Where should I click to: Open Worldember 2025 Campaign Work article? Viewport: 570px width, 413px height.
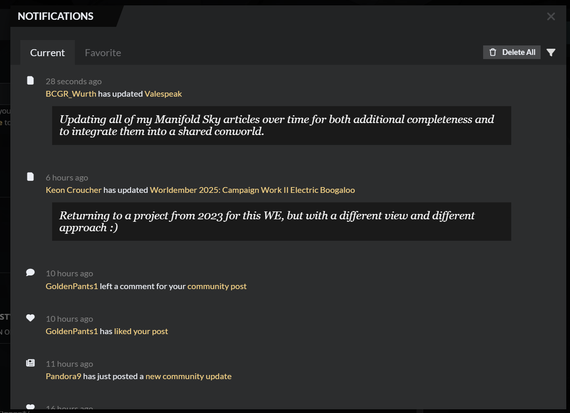252,190
